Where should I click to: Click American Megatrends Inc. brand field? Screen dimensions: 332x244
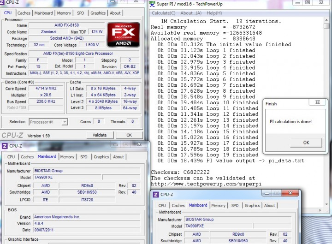point(87,217)
